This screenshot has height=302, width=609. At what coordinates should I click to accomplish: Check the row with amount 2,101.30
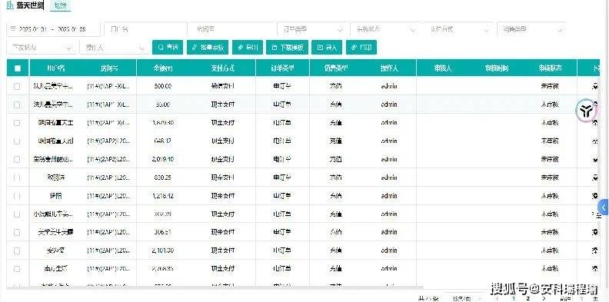coord(17,251)
